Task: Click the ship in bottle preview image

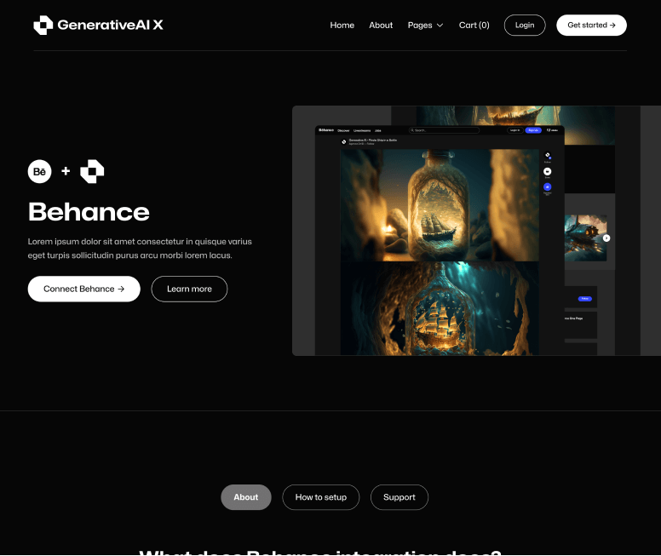Action: [x=440, y=205]
